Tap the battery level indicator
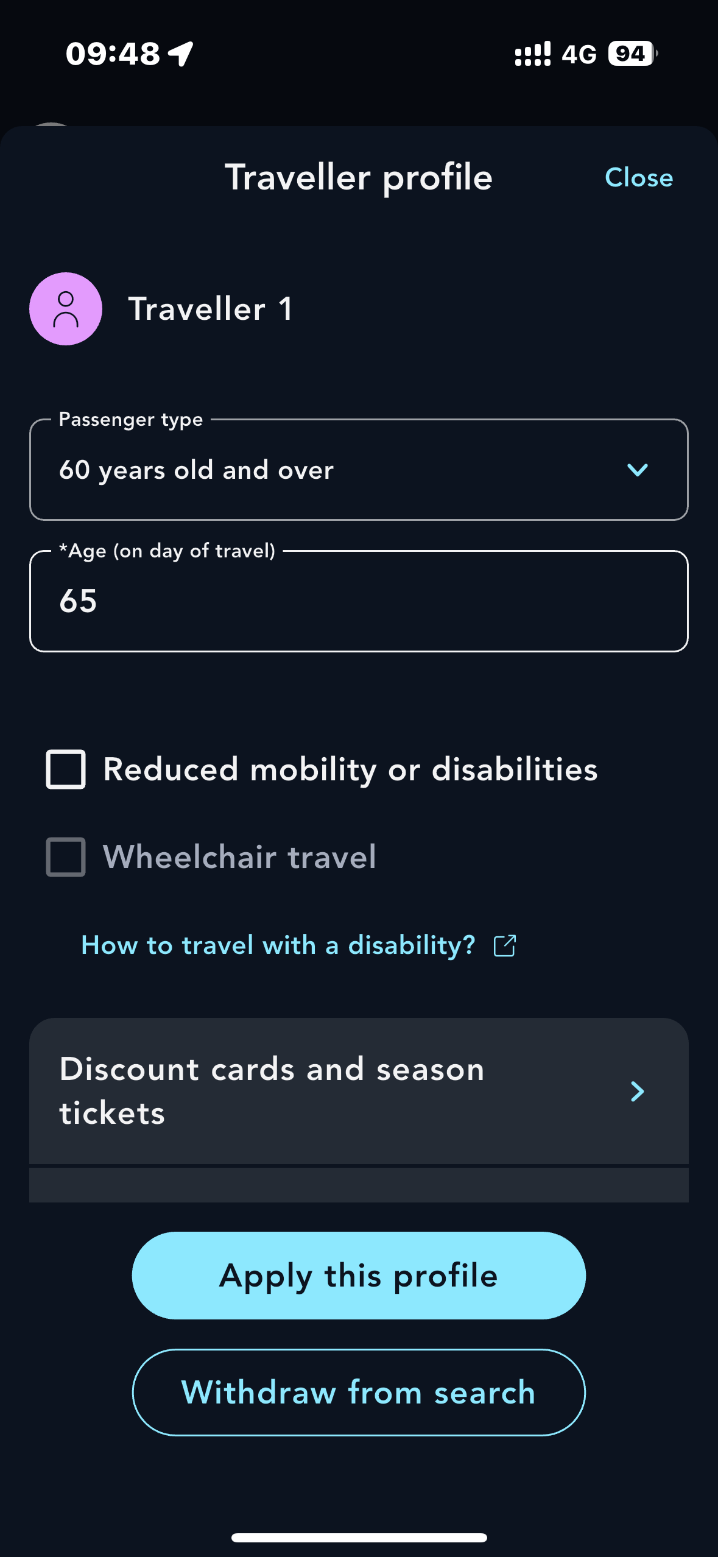The width and height of the screenshot is (718, 1557). 632,54
